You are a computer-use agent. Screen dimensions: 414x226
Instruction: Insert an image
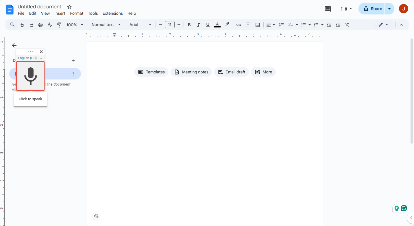257,25
